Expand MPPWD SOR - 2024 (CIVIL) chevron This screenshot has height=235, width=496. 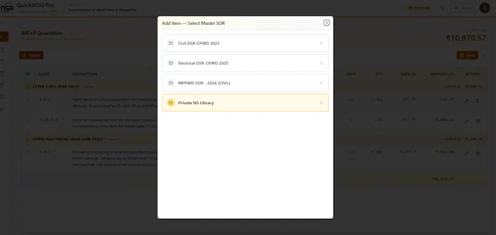(x=321, y=83)
